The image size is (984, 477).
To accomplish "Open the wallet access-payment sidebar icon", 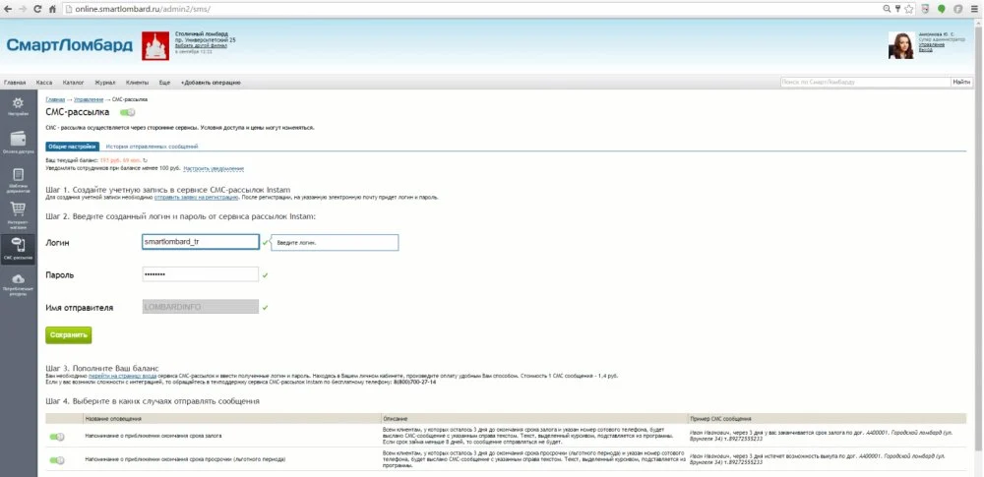I will pyautogui.click(x=18, y=142).
